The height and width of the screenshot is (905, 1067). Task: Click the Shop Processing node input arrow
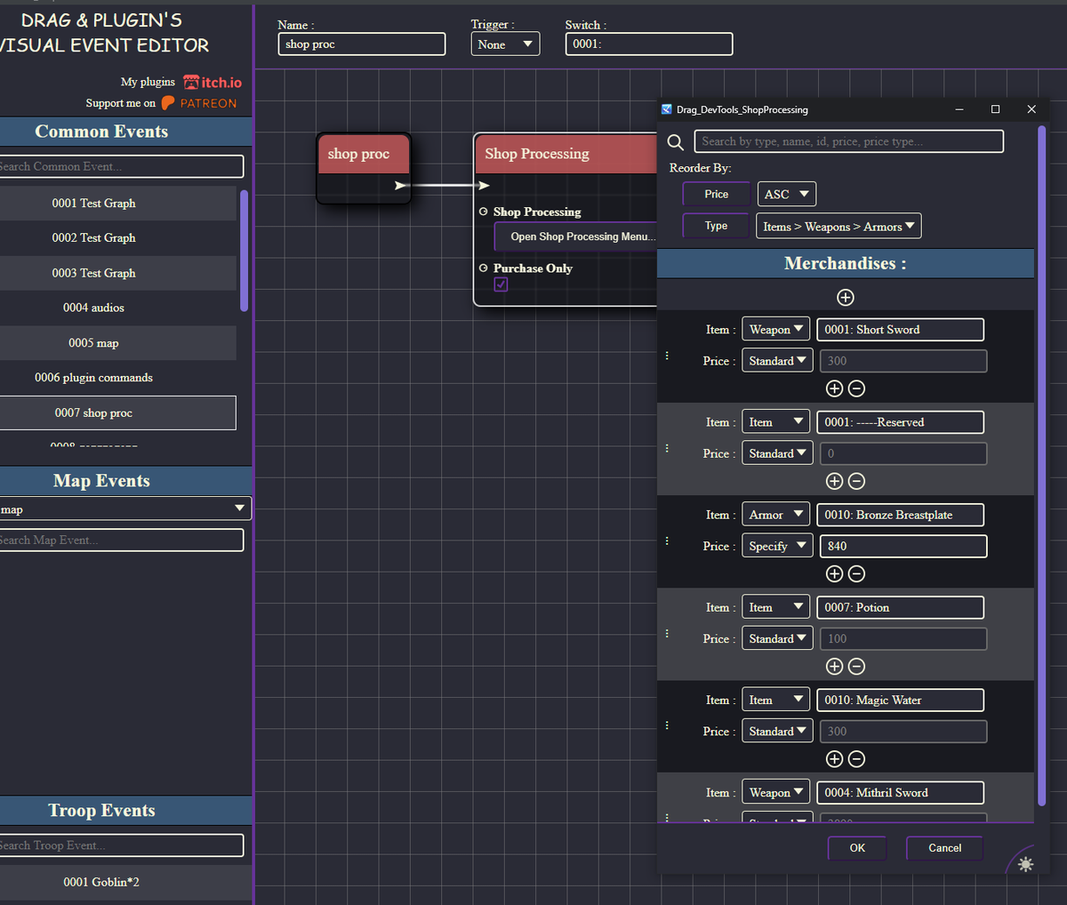484,185
